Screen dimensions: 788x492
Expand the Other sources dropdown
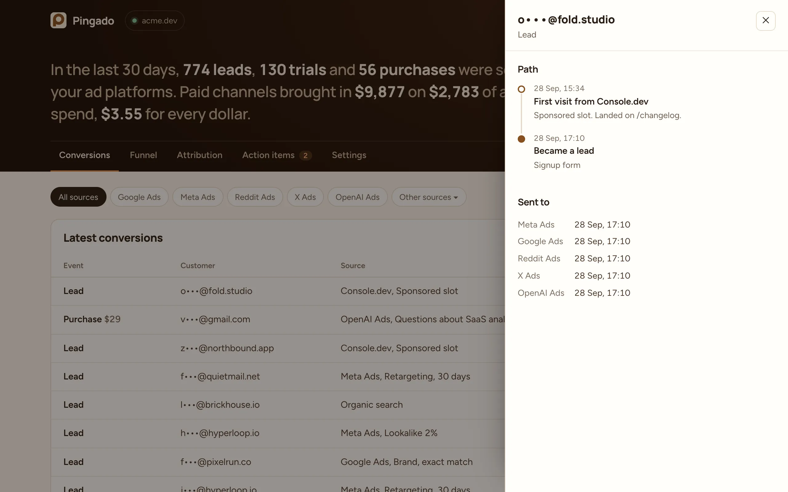[428, 197]
